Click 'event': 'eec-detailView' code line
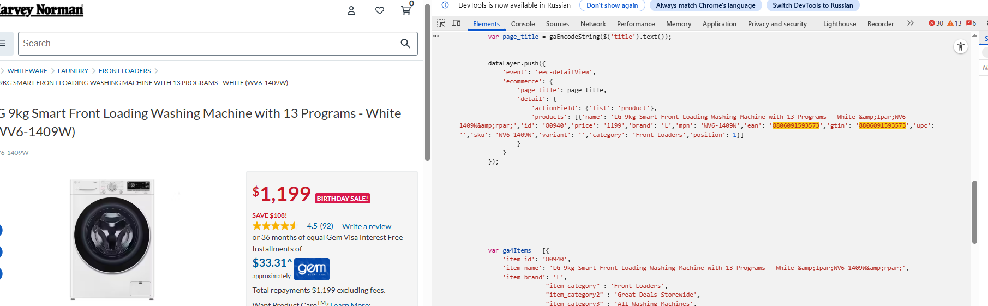The height and width of the screenshot is (306, 988). click(549, 73)
